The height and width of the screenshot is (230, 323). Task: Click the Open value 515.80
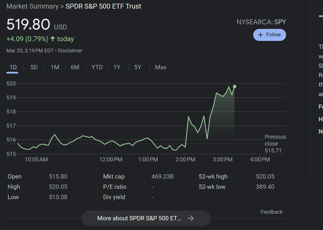pos(58,177)
